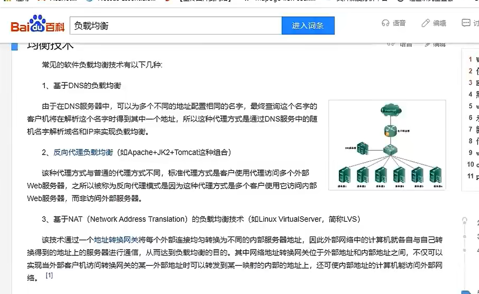Click the router icon in network diagram

click(x=390, y=131)
